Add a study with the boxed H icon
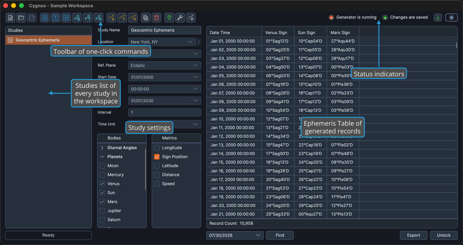This screenshot has height=245, width=463. 66,18
